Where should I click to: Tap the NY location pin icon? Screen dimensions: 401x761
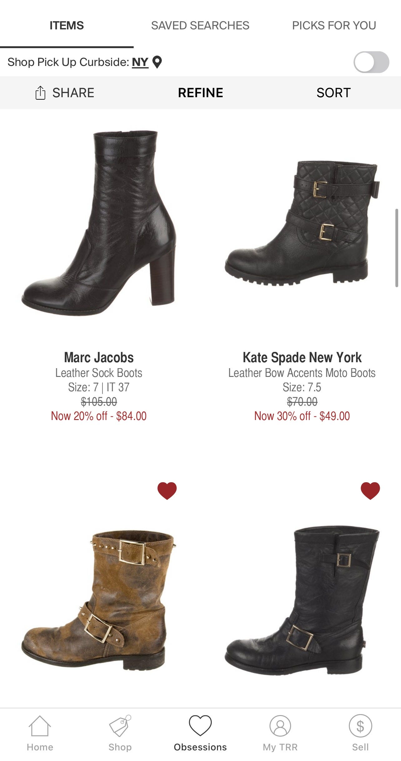pyautogui.click(x=157, y=62)
